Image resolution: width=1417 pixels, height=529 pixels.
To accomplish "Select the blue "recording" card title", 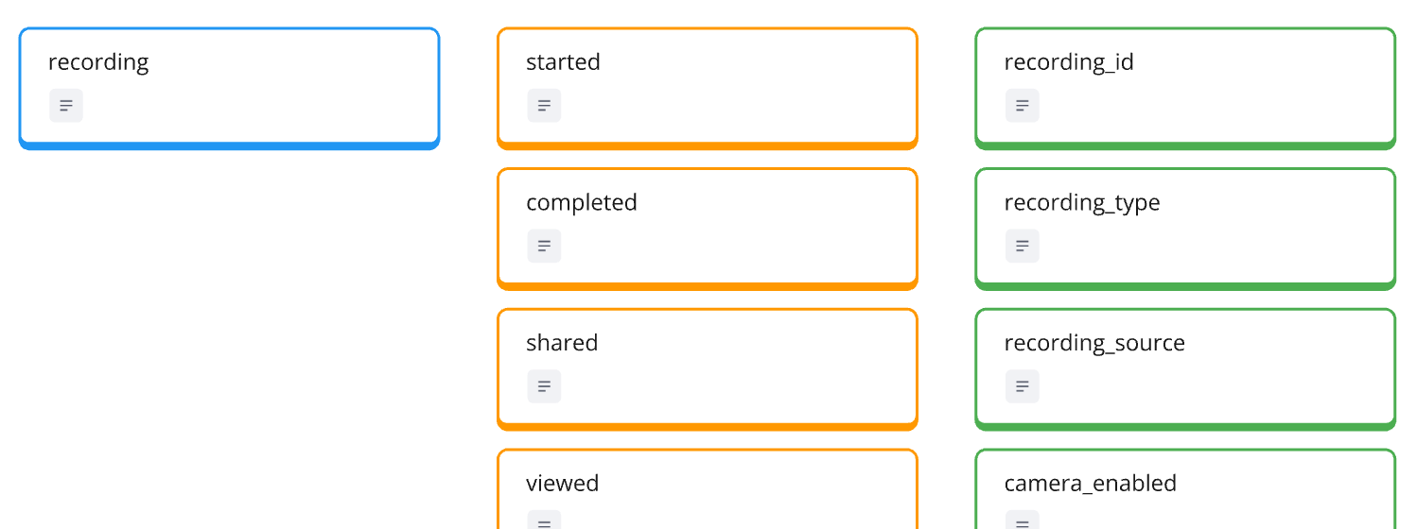I will [98, 62].
